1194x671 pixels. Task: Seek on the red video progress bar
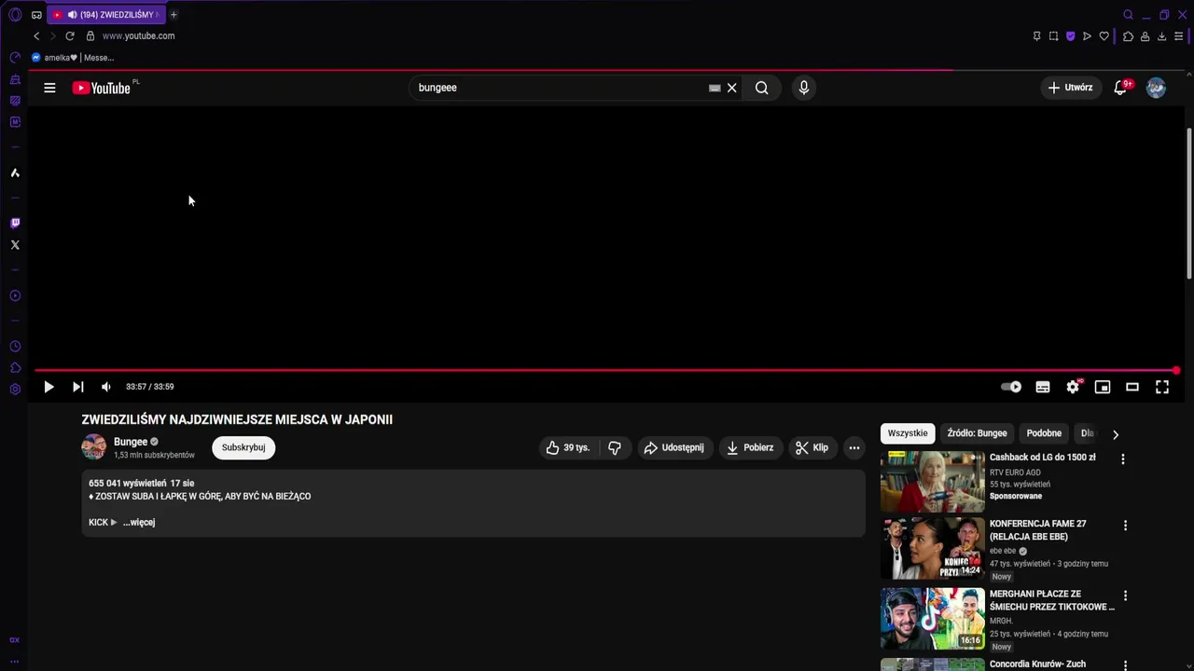tap(606, 371)
